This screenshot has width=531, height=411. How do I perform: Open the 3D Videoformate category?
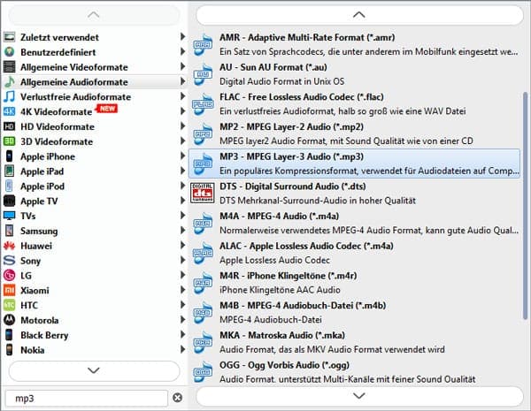(95, 141)
